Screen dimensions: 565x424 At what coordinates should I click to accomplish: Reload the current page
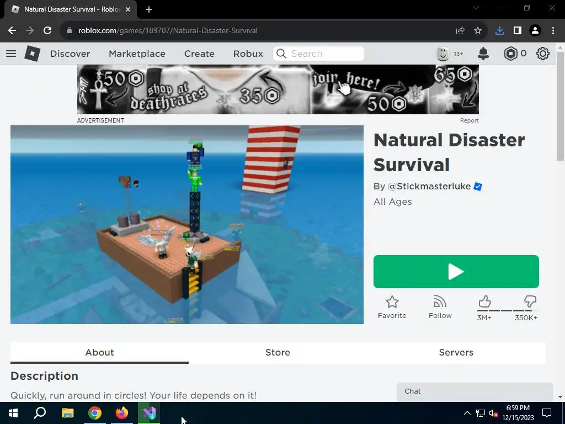47,31
